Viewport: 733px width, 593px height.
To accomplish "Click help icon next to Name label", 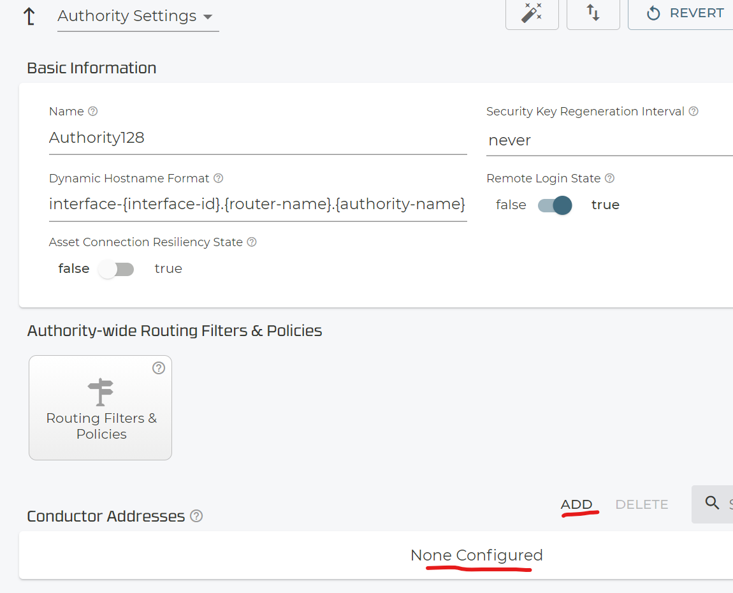I will tap(93, 112).
